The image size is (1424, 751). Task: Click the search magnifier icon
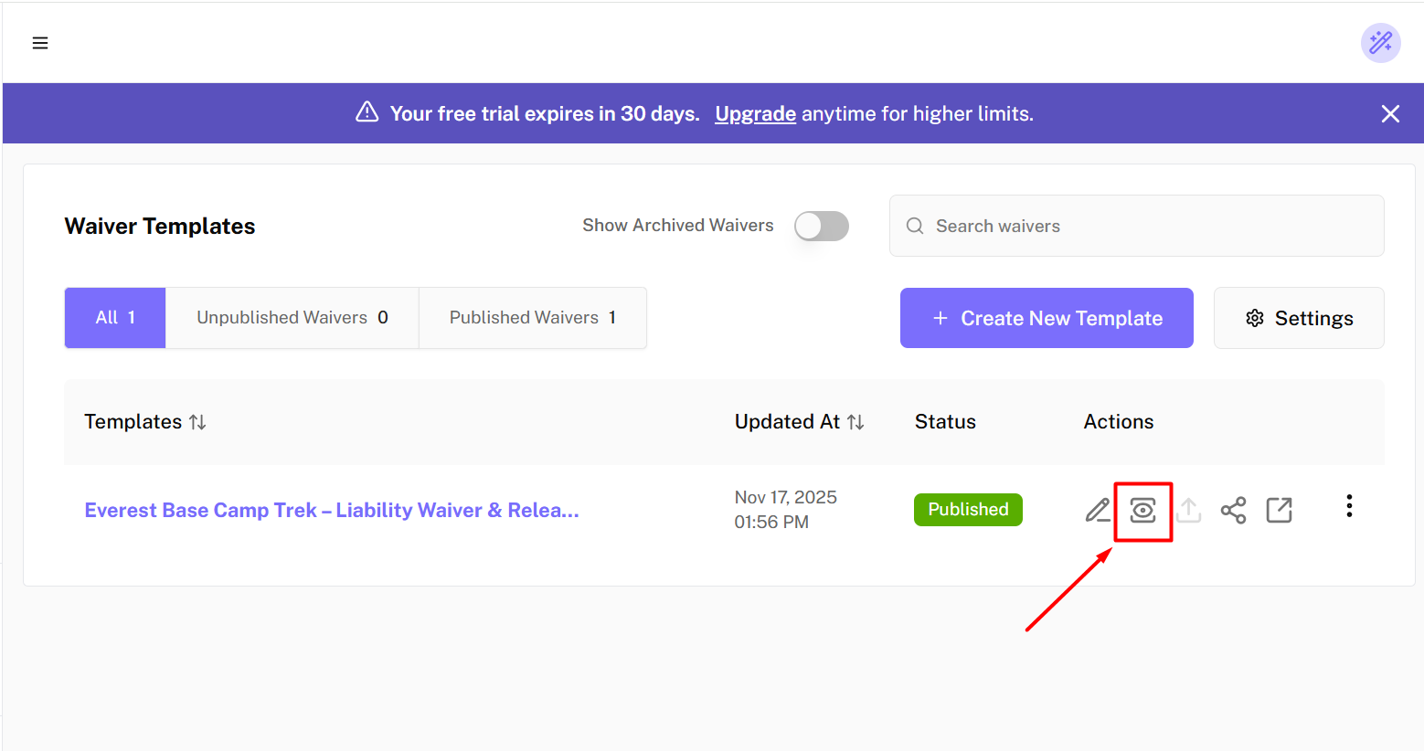pos(915,226)
